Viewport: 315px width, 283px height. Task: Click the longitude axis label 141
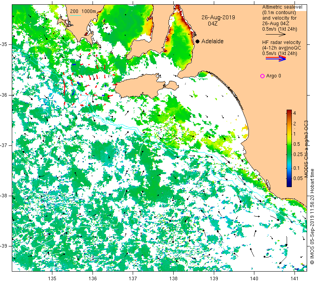[295, 279]
